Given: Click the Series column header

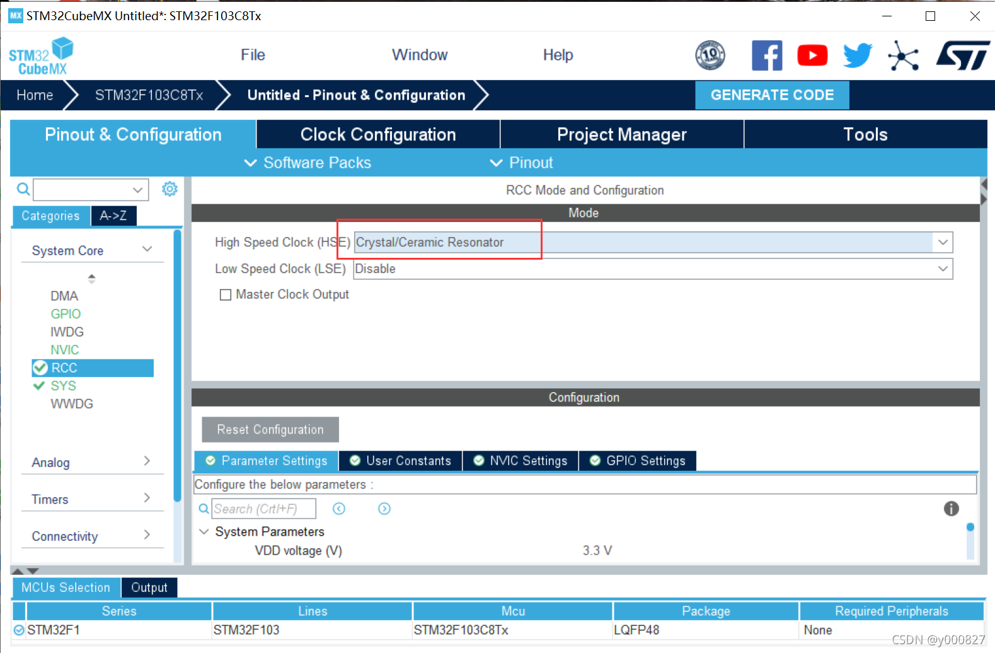Looking at the screenshot, I should coord(119,611).
